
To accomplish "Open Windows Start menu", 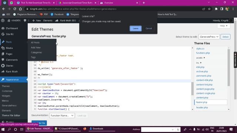I will (3, 129).
